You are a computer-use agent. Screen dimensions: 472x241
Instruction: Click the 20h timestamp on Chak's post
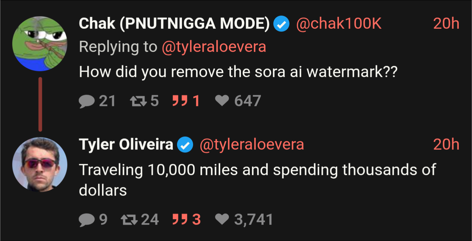(446, 24)
